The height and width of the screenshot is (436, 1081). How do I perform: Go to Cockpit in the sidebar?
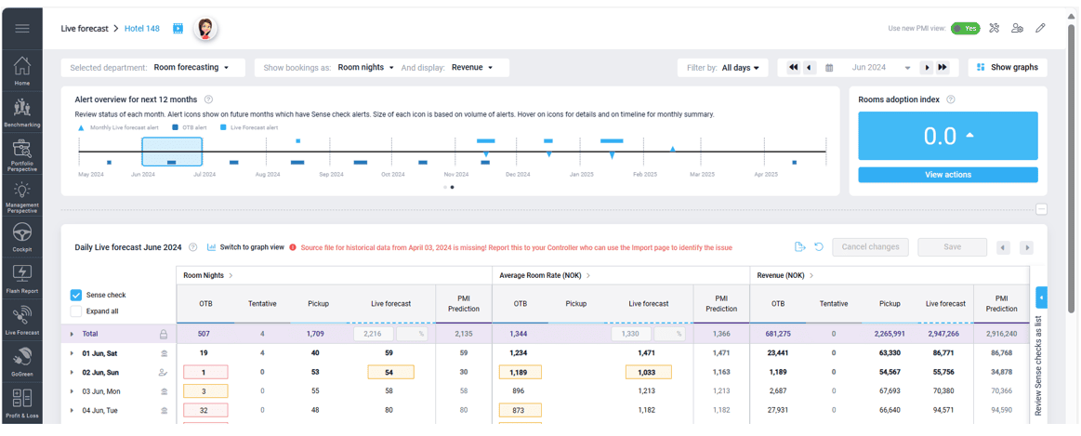(x=21, y=237)
